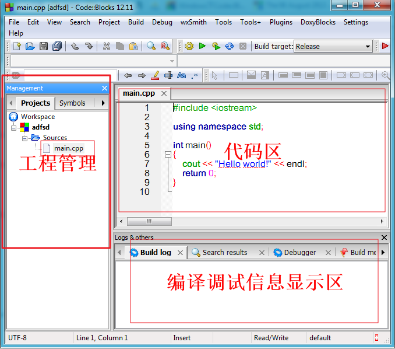Open the Help menu
Screen dimensions: 395x349
point(16,33)
